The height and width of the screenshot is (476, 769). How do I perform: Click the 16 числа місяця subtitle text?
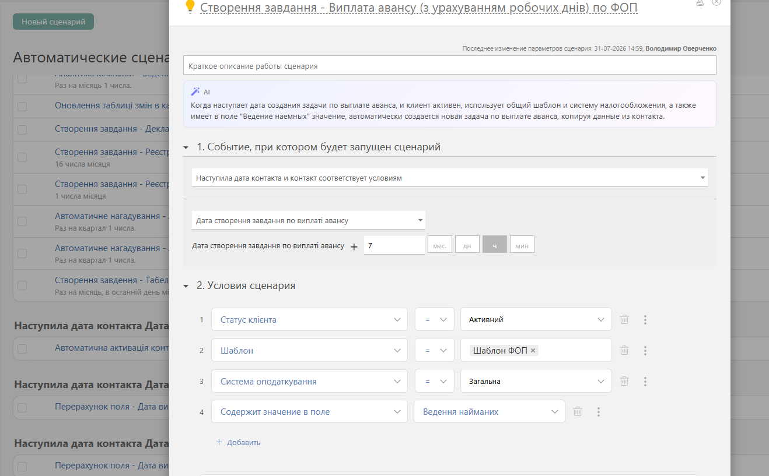click(82, 164)
